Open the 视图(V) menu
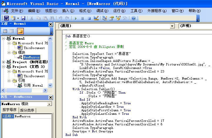Screen dimensions: 212x138 (51, 11)
